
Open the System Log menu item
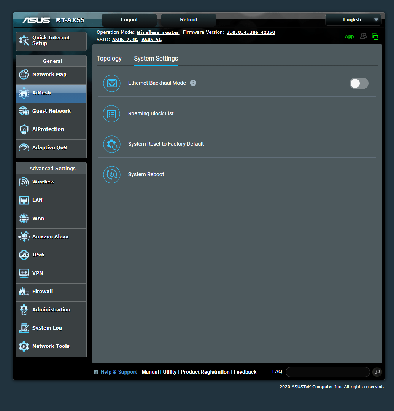[x=51, y=329]
